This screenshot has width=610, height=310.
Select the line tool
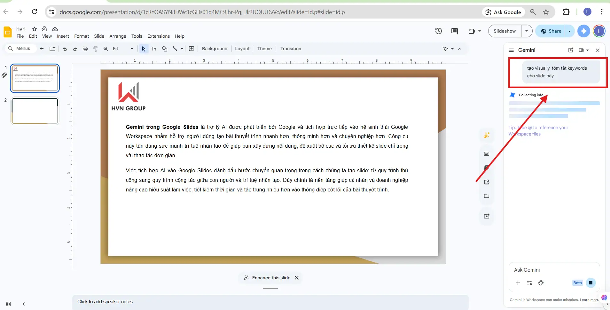(x=175, y=49)
